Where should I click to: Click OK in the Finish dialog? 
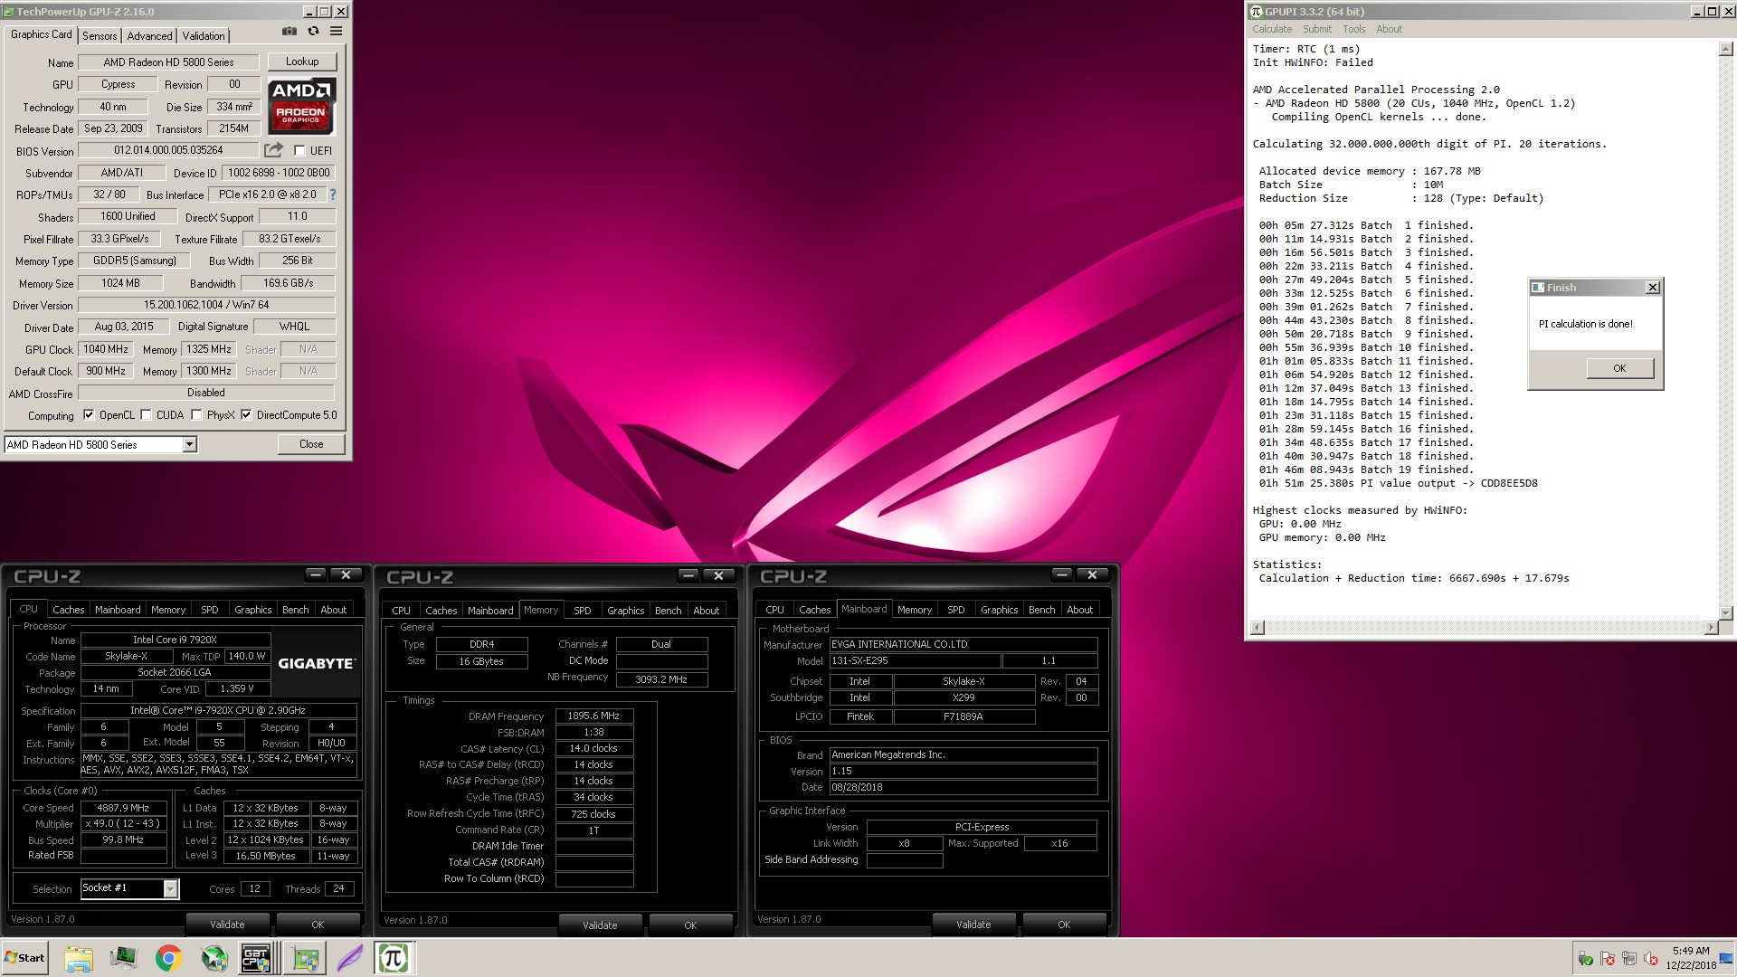tap(1619, 368)
